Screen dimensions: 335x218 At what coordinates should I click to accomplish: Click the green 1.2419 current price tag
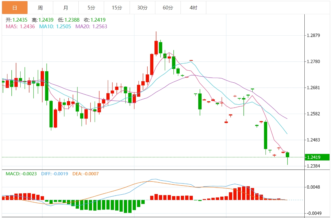point(317,157)
